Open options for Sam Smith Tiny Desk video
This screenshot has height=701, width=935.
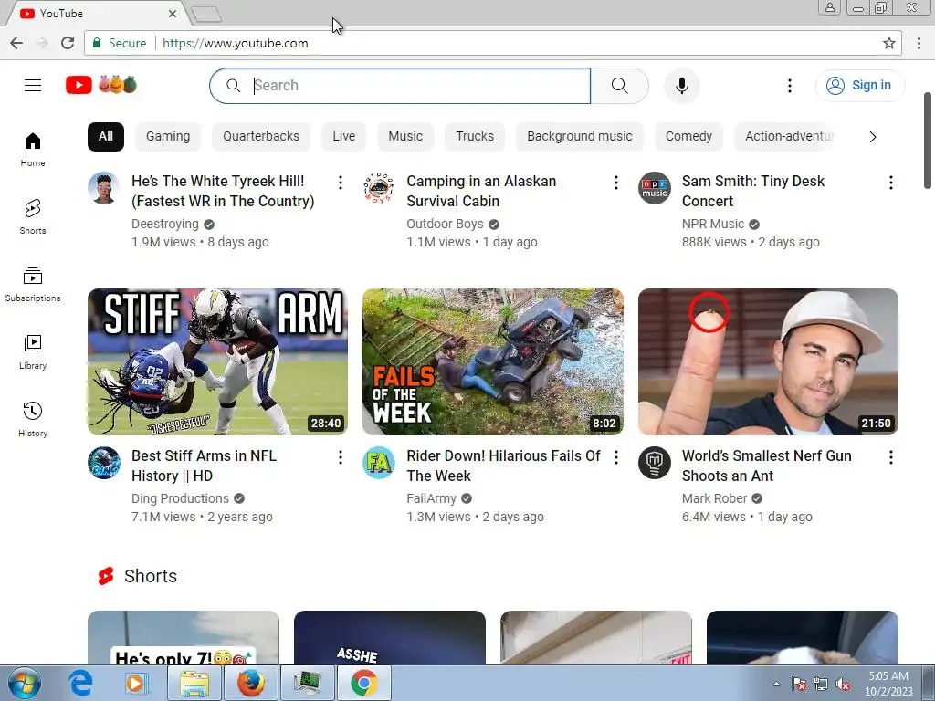891,183
